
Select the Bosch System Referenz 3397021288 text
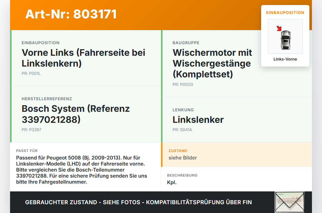(76, 114)
